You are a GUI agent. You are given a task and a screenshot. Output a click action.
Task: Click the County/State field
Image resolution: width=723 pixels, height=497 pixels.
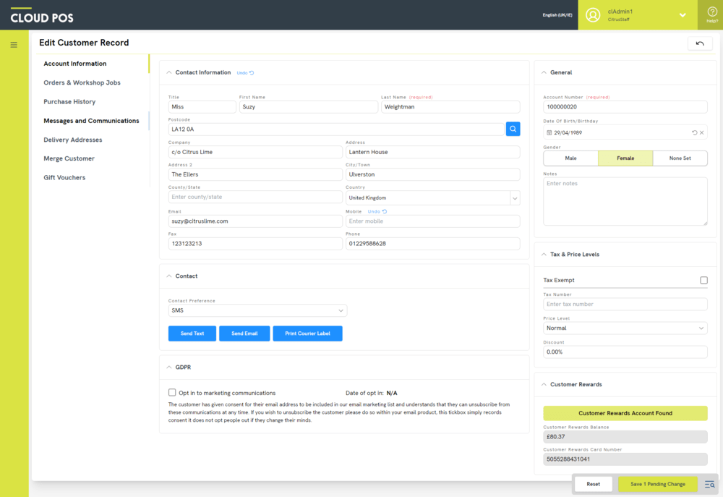[255, 197]
